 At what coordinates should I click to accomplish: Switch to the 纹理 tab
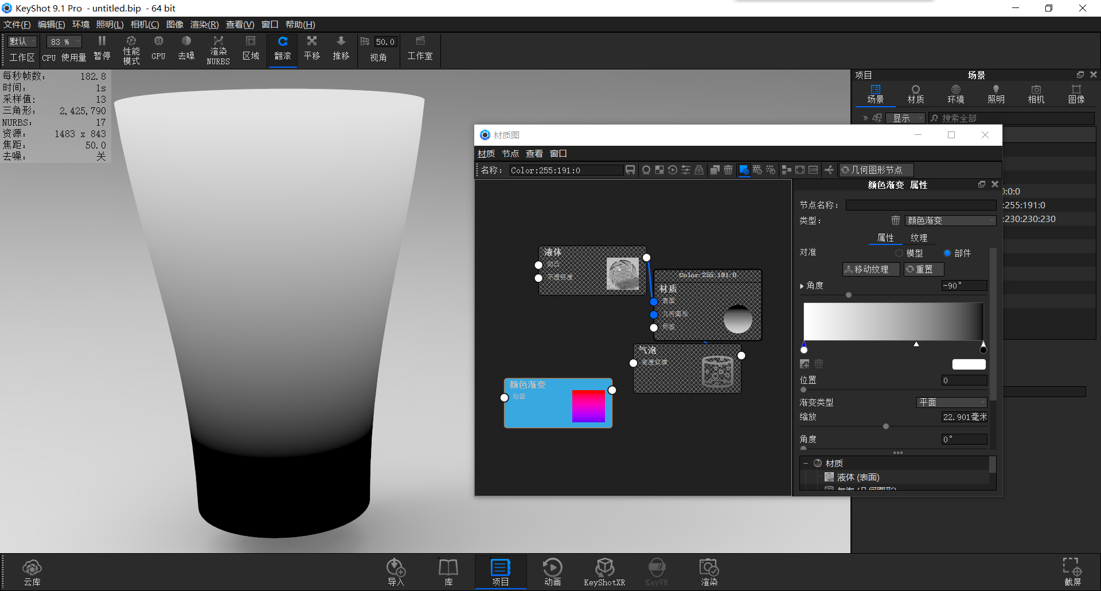918,237
